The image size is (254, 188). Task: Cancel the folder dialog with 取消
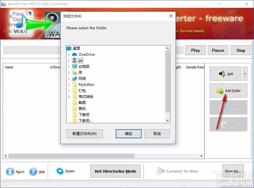[x=157, y=134]
